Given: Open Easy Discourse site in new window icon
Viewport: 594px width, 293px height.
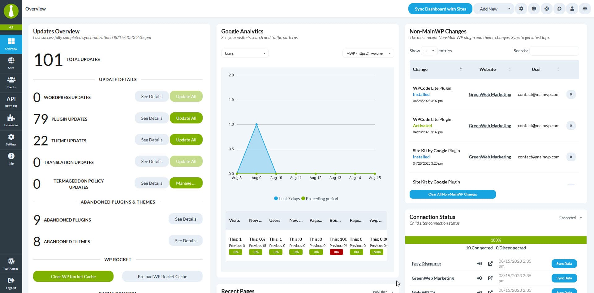Looking at the screenshot, I should pos(490,264).
